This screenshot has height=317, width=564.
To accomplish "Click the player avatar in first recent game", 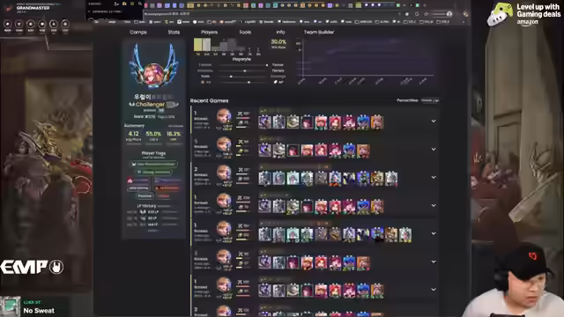I will (224, 116).
